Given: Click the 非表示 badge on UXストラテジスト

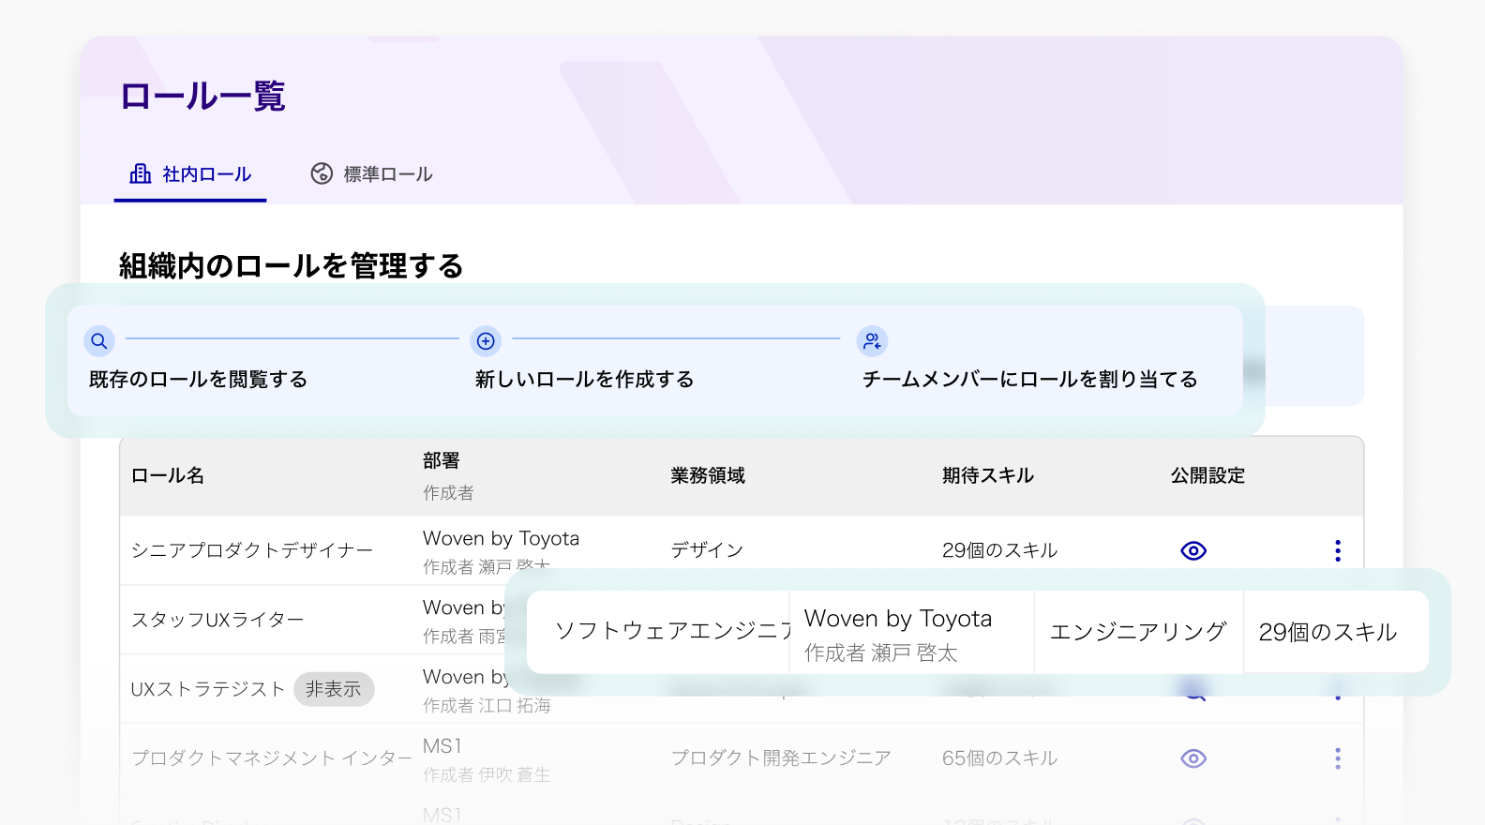Looking at the screenshot, I should click(334, 689).
